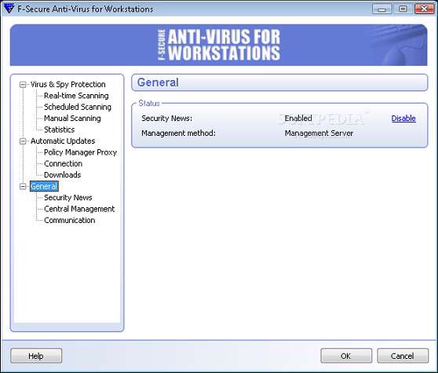Click the 'Enabled' status value

click(x=298, y=119)
